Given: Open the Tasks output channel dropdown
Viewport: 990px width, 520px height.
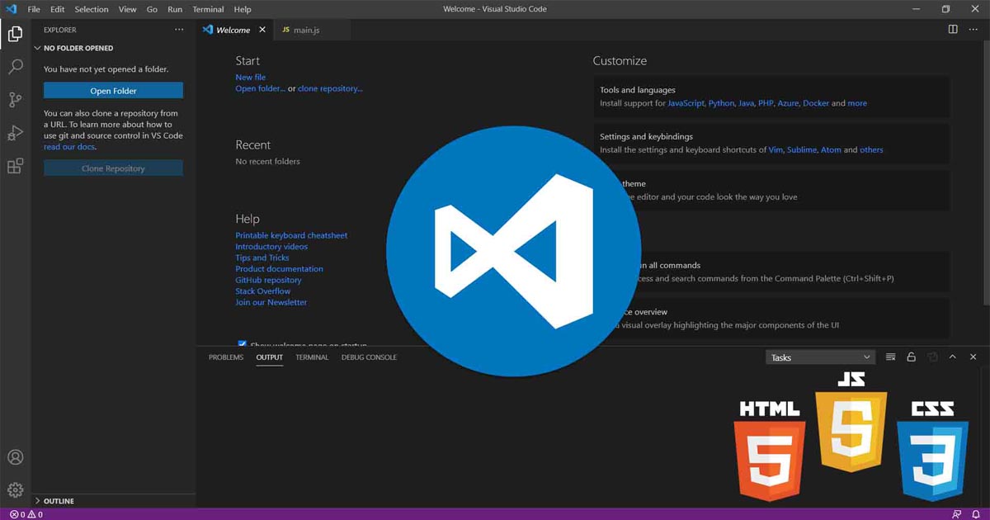Looking at the screenshot, I should tap(820, 357).
